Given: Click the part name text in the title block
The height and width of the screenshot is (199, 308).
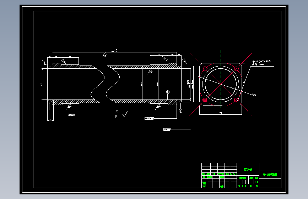Looking at the screenshot, I should pos(270,175).
